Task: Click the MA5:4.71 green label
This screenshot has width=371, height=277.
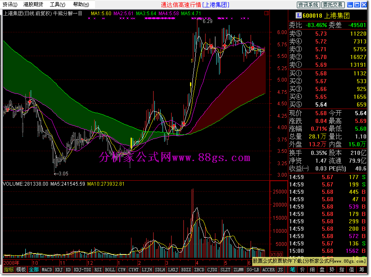Action: (191, 14)
